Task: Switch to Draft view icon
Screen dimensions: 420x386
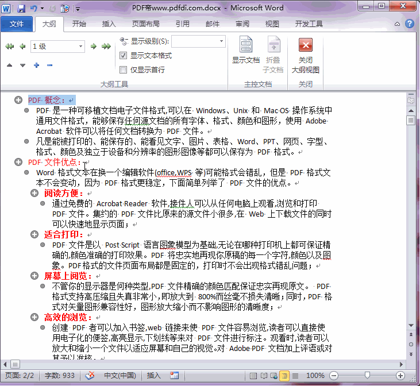Action: click(295, 376)
